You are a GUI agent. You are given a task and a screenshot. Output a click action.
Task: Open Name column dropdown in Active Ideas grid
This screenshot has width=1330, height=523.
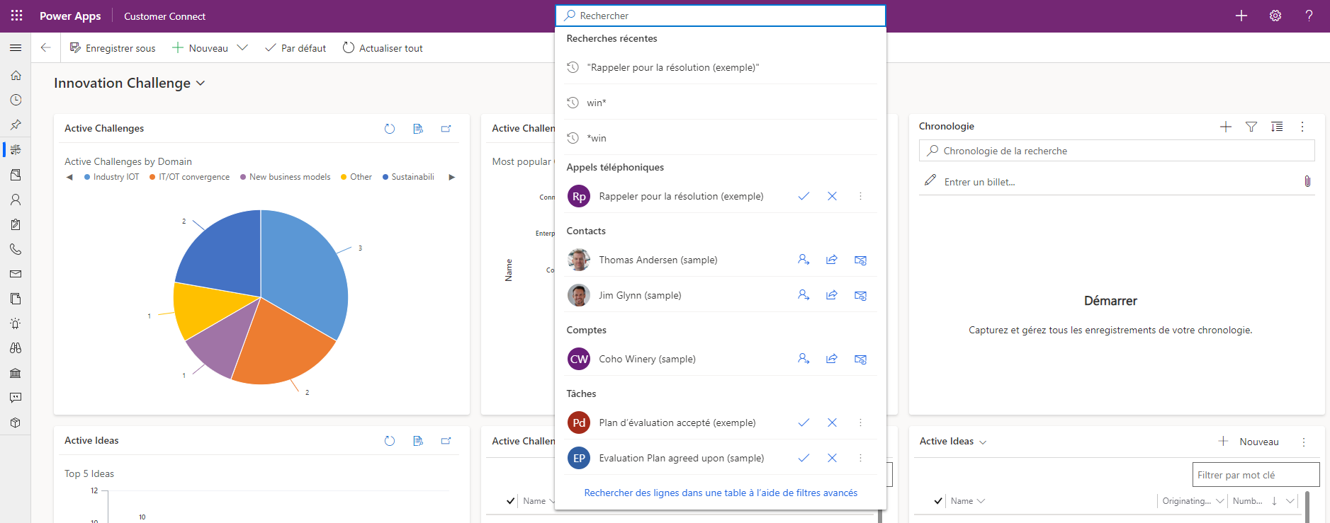(x=981, y=501)
